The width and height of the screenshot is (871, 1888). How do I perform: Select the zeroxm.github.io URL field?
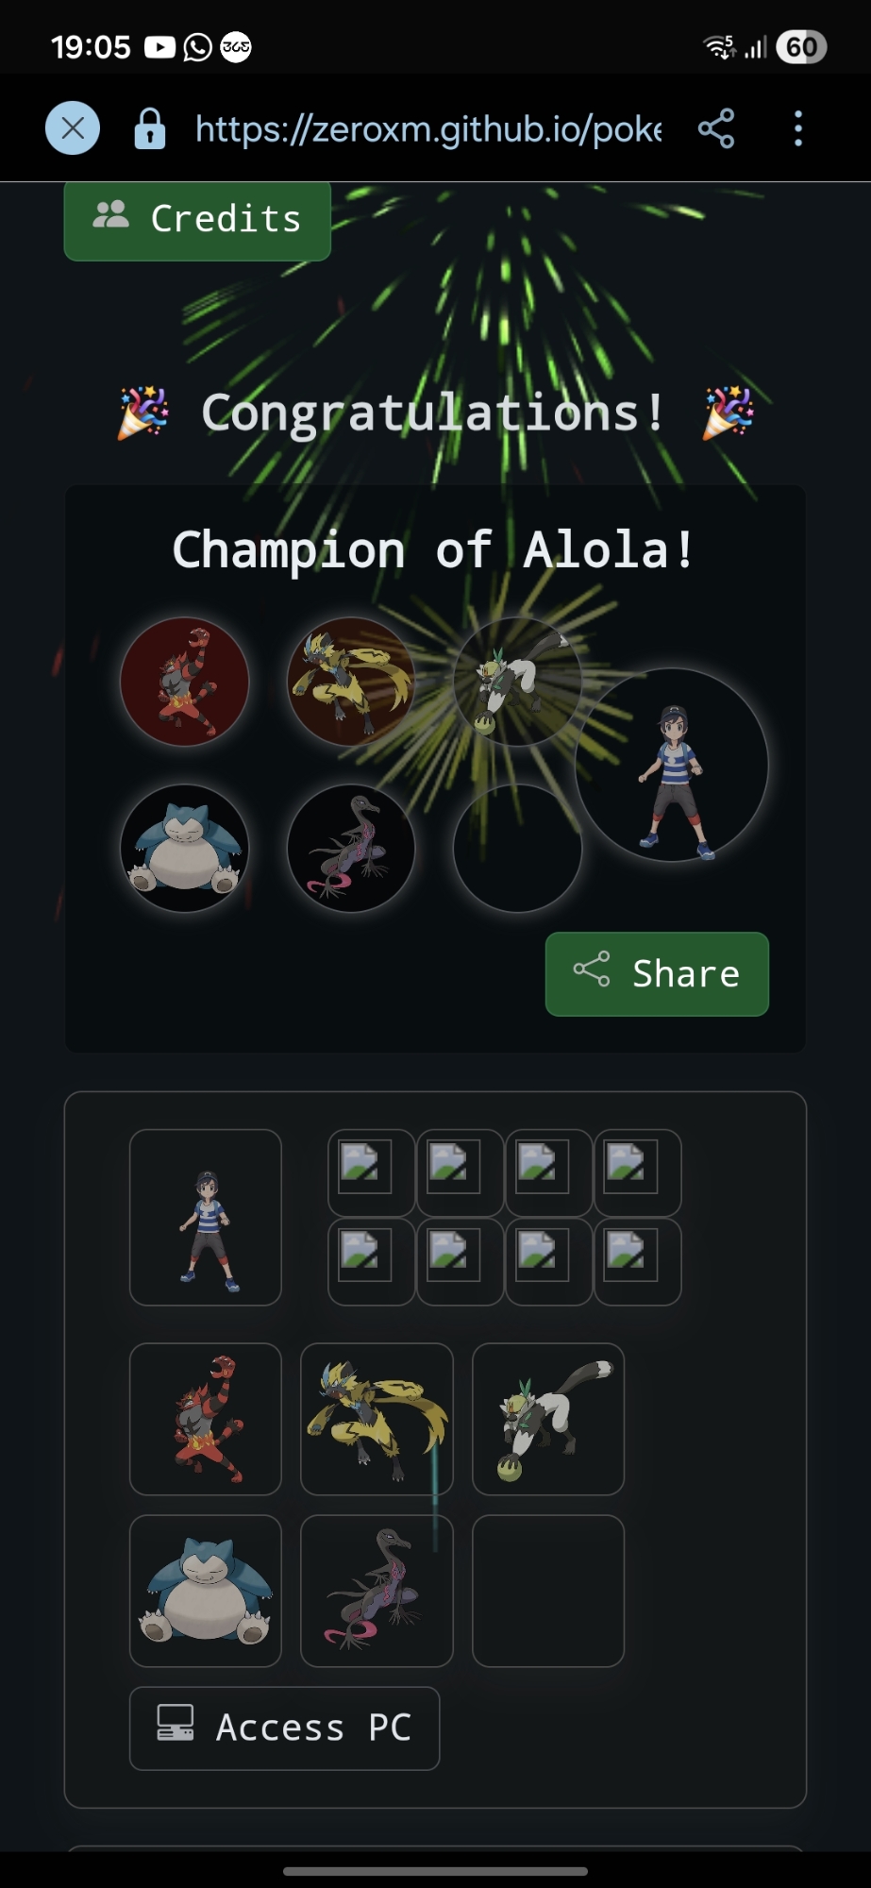click(x=428, y=128)
